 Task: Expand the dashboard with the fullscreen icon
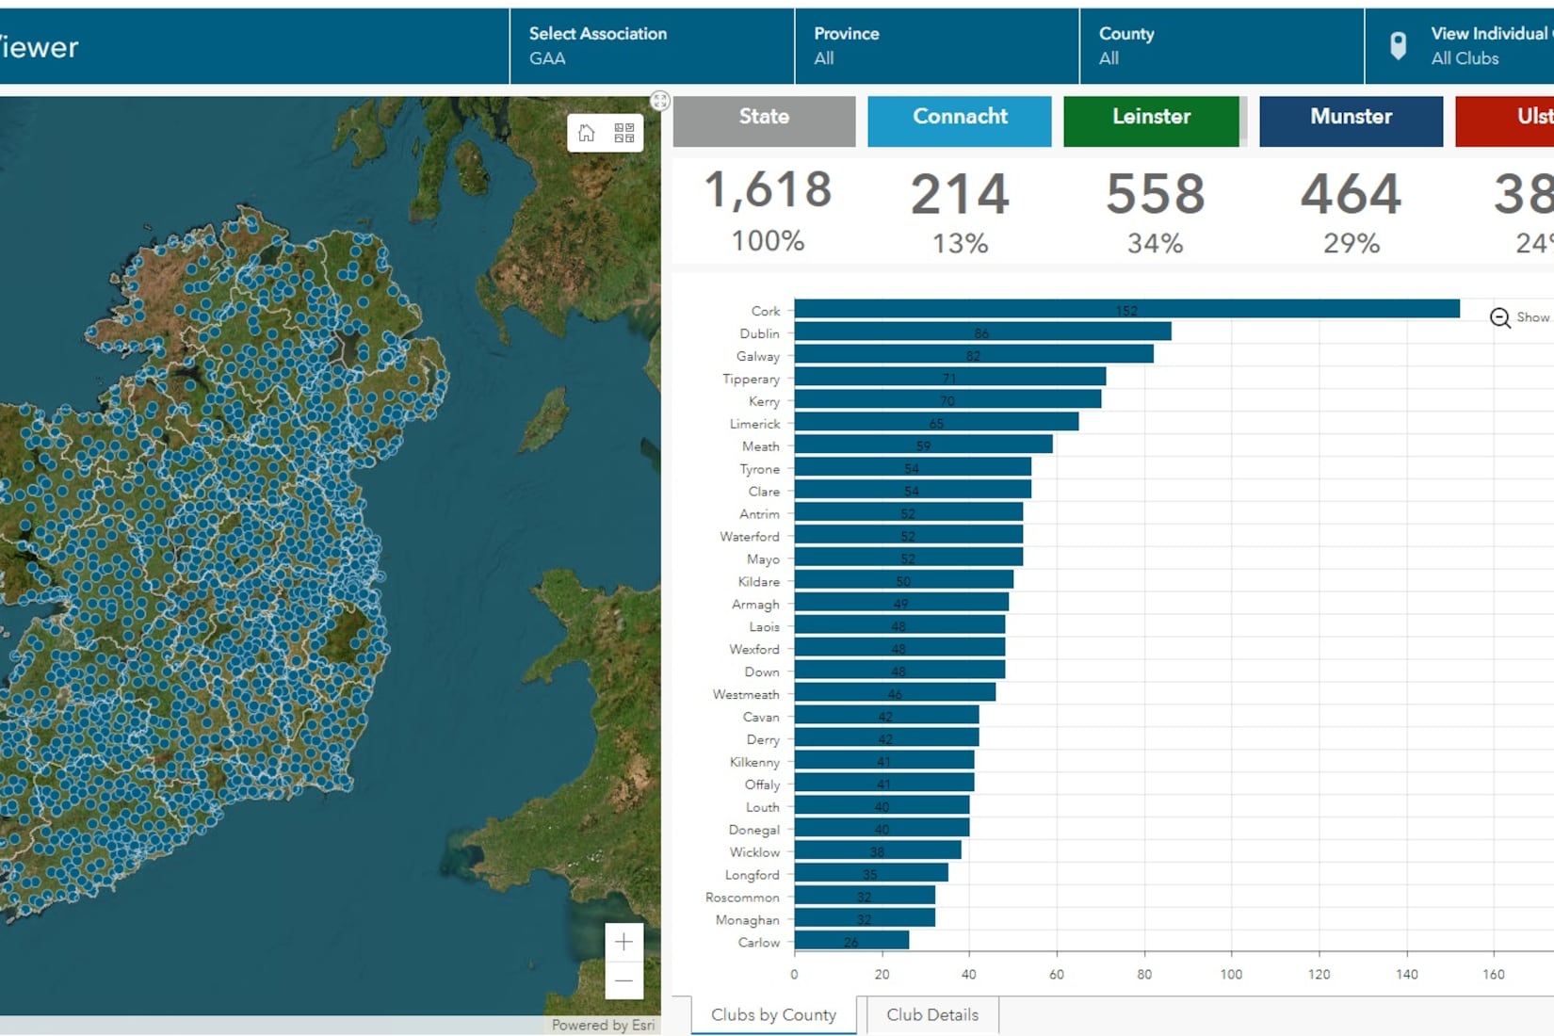(660, 98)
